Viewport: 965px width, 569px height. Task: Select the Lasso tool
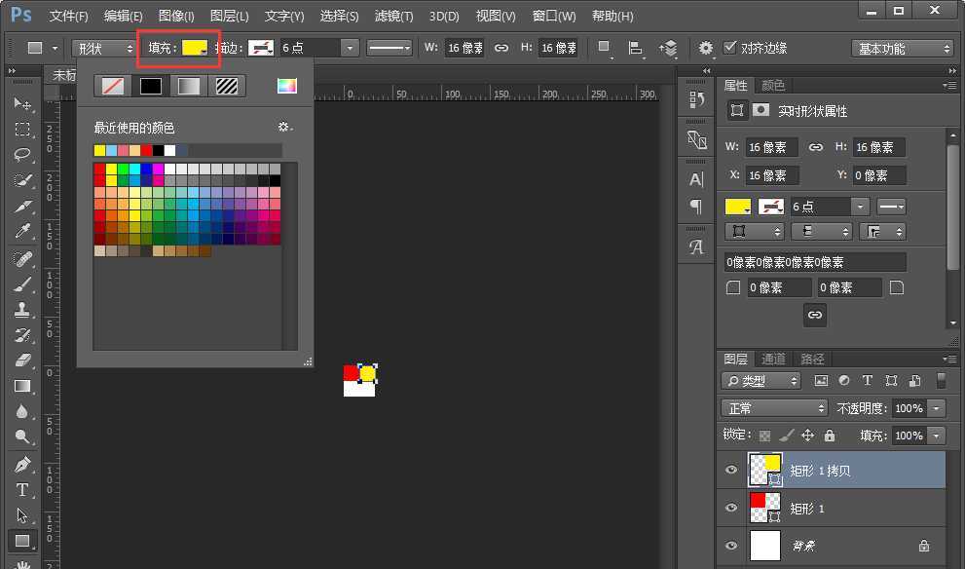tap(22, 155)
